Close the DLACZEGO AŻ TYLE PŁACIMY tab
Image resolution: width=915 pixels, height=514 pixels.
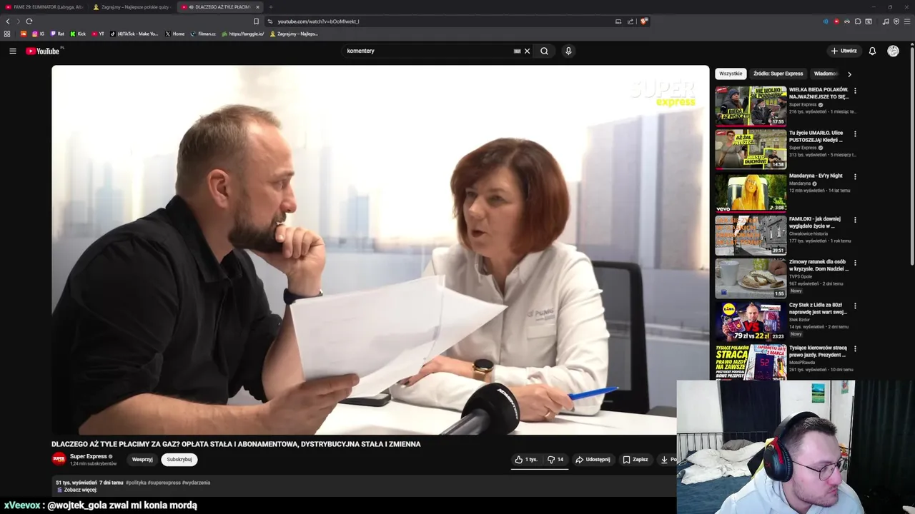point(257,7)
